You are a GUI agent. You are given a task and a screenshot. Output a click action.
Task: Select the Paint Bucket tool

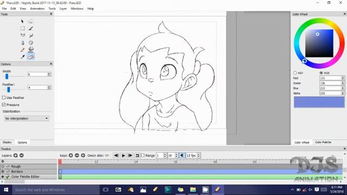click(31, 49)
